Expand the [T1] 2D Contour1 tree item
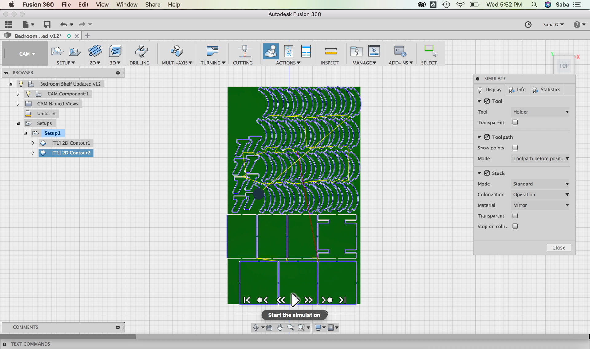This screenshot has width=590, height=349. [33, 143]
